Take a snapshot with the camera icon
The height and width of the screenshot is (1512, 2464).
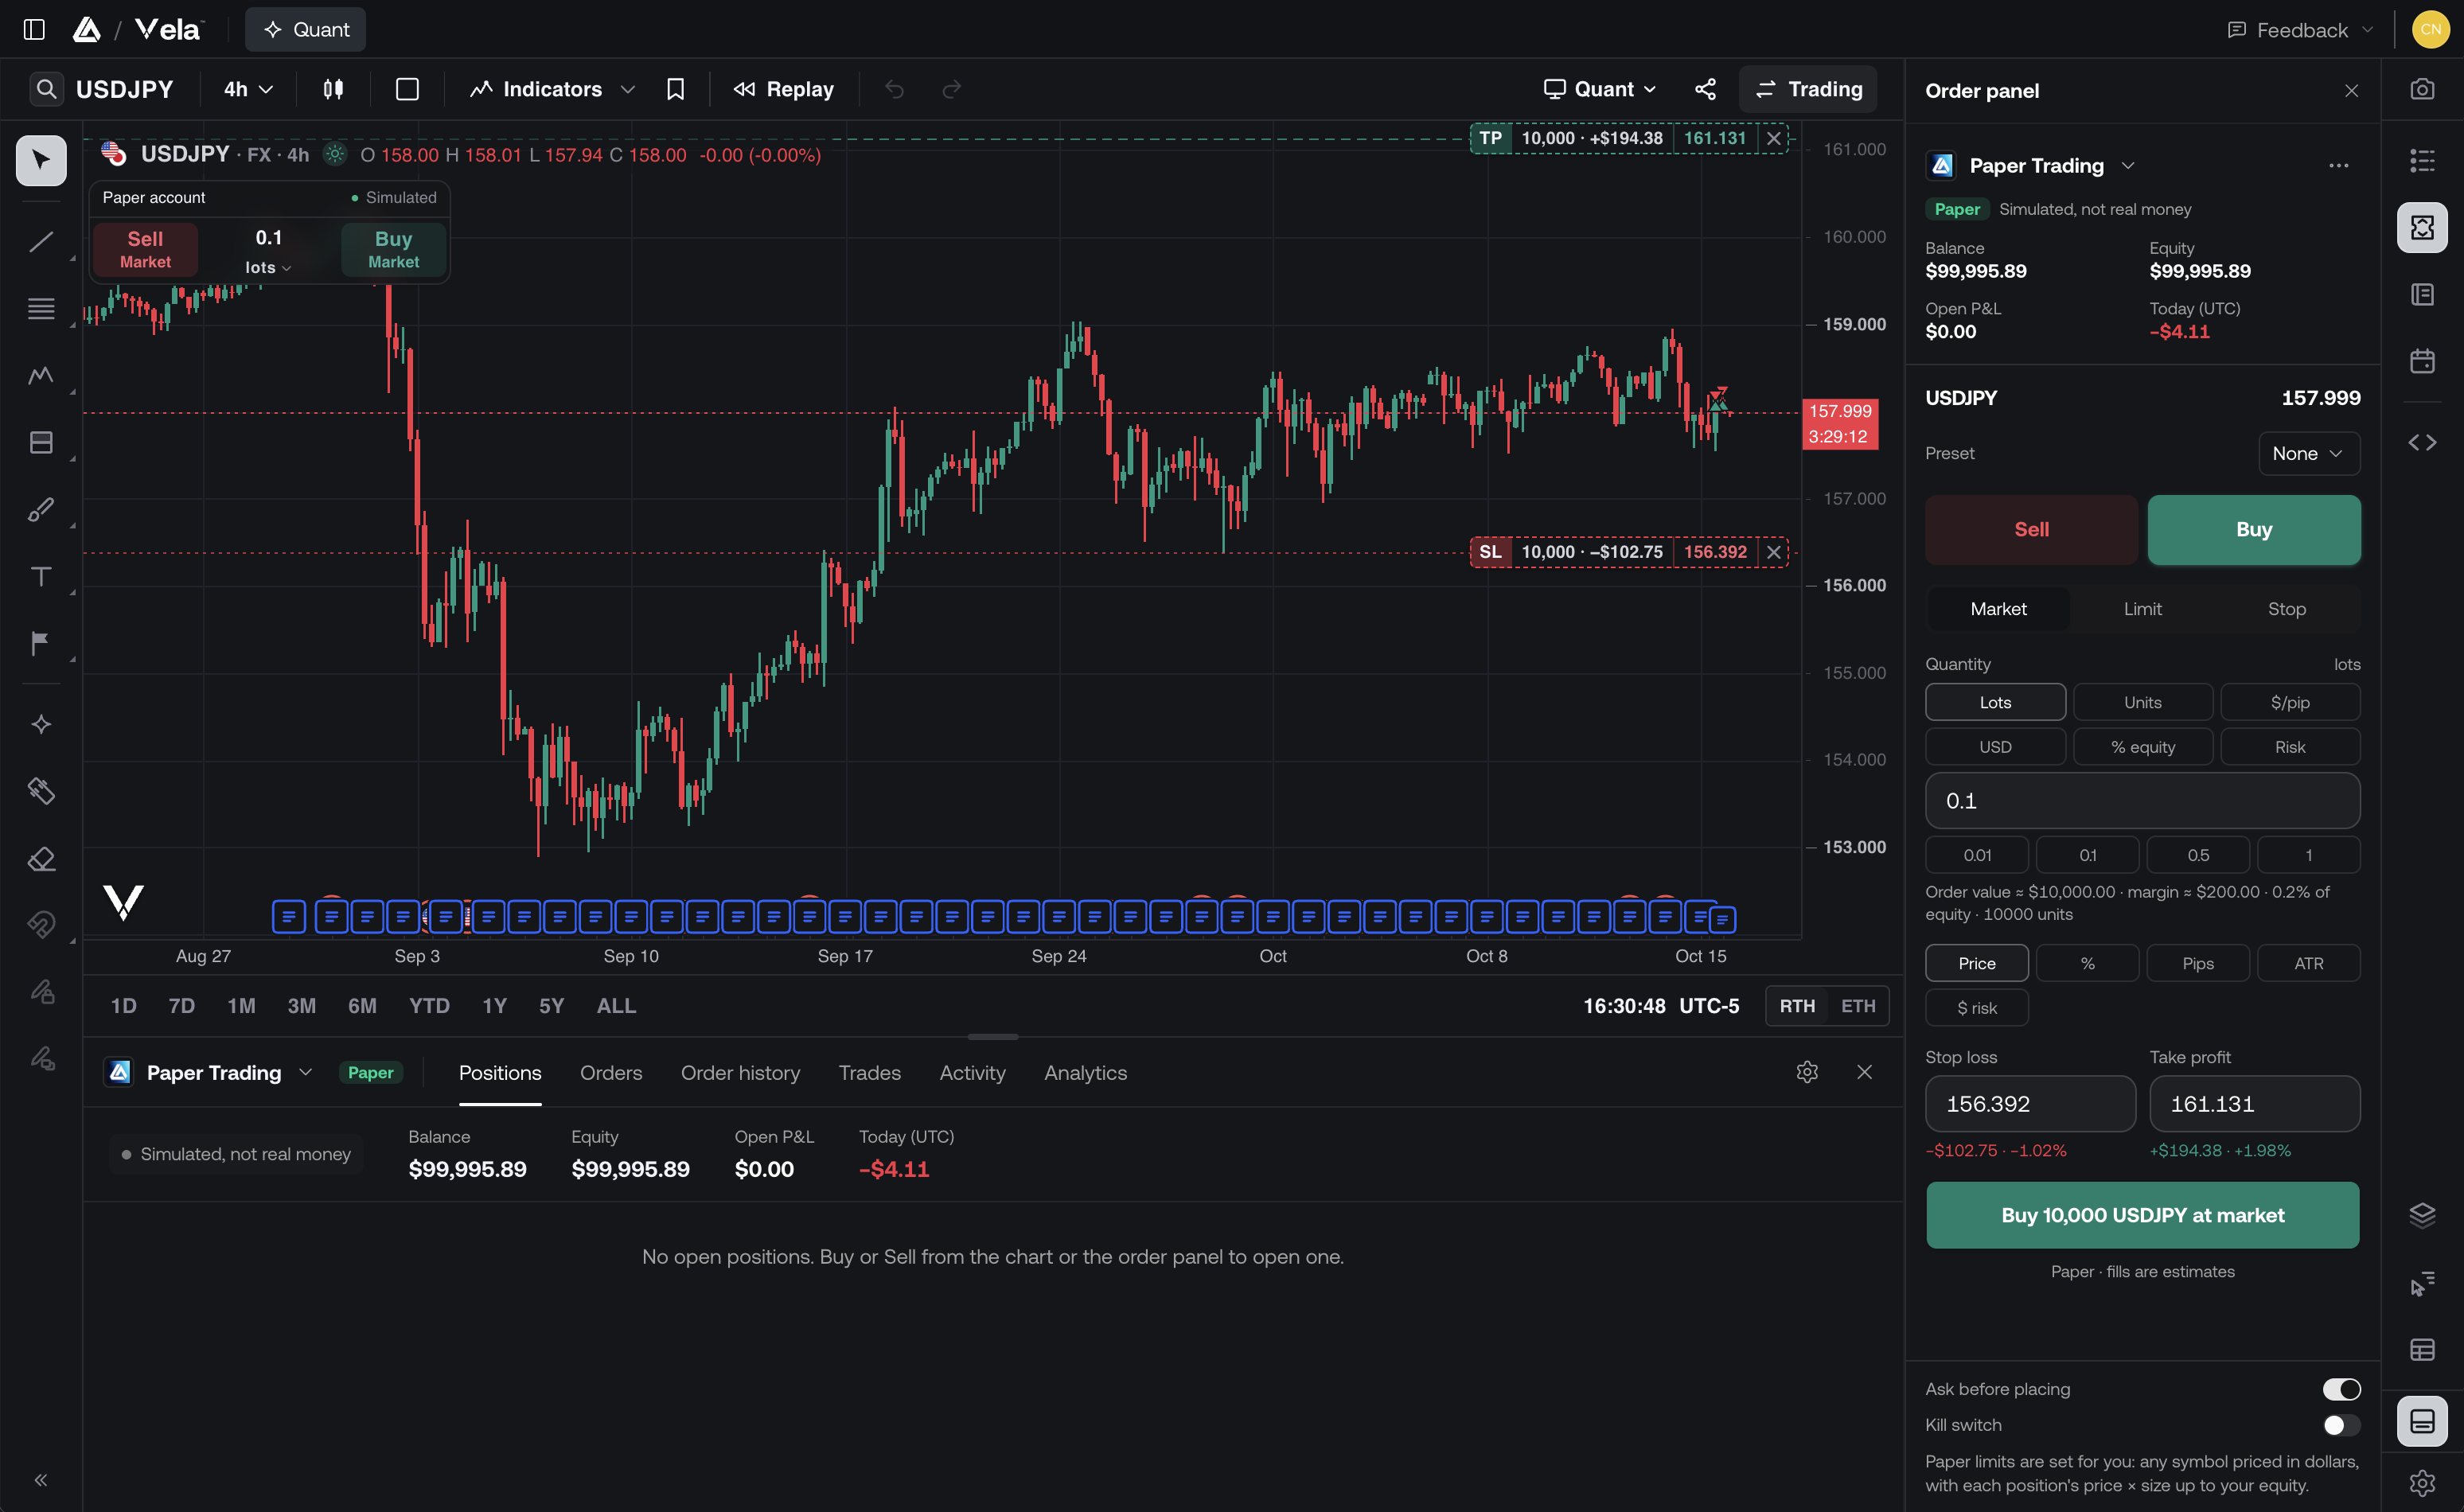(2422, 89)
